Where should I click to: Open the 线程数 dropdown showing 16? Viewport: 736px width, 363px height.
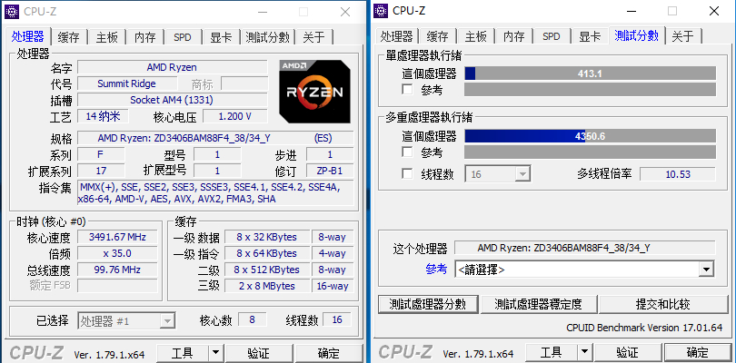click(498, 174)
